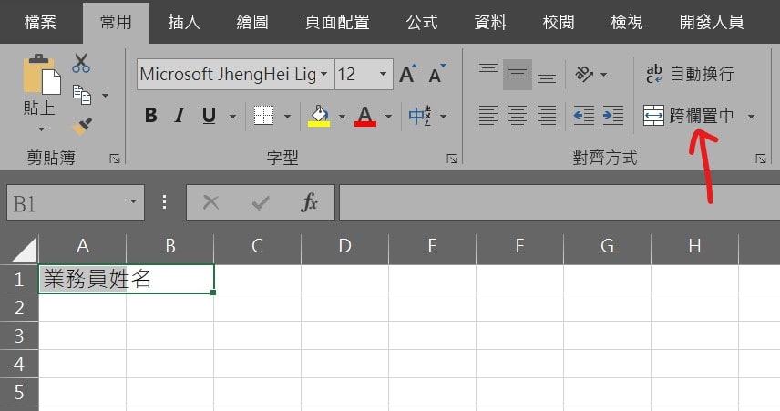Switch to the 插入 tab
Image resolution: width=780 pixels, height=411 pixels.
click(x=184, y=22)
